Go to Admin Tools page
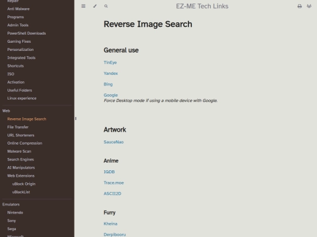This screenshot has height=237, width=317. 18,25
